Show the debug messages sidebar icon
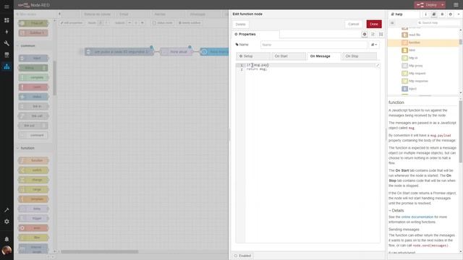 click(442, 14)
